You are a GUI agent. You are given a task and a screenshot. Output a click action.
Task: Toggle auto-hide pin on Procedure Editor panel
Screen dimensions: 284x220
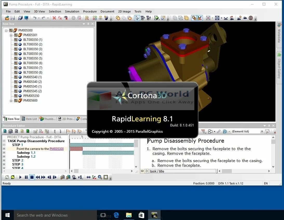269,125
